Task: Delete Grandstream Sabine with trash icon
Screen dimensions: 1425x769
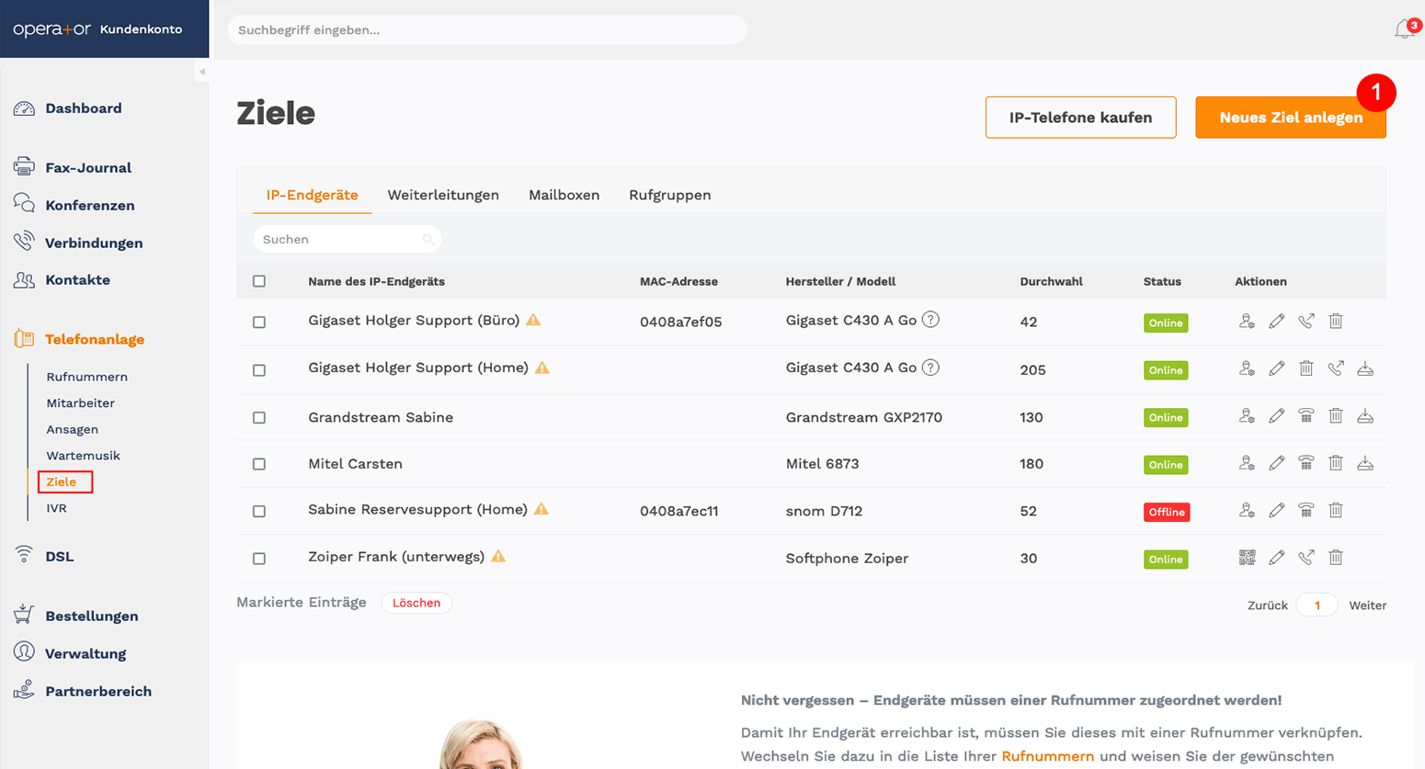Action: [x=1336, y=415]
